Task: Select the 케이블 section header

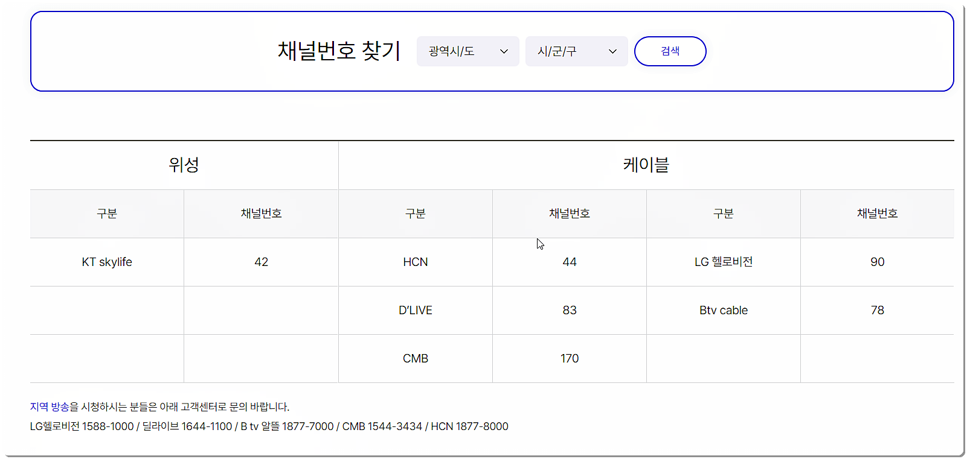Action: [x=646, y=165]
